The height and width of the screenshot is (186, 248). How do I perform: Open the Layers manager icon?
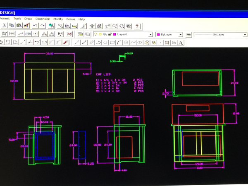(81, 34)
